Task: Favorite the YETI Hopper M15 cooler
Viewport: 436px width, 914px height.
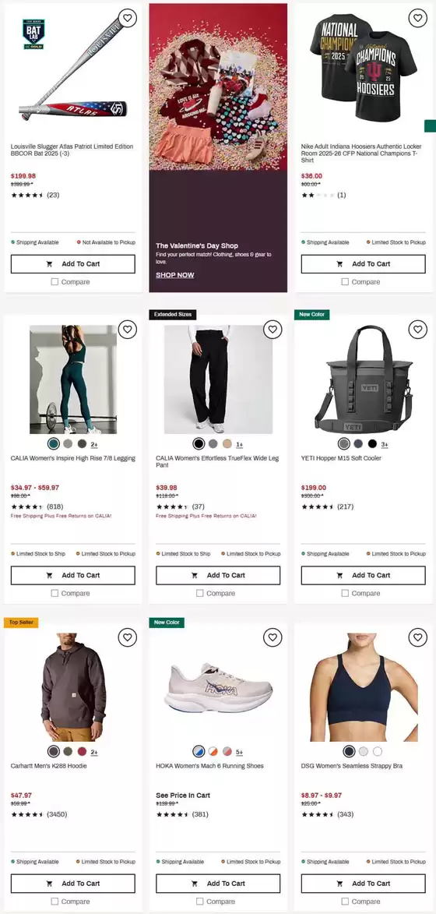Action: 417,330
